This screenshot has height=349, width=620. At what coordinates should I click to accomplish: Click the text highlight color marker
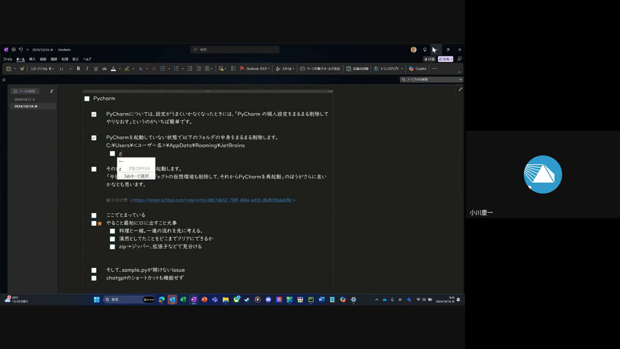[x=127, y=69]
